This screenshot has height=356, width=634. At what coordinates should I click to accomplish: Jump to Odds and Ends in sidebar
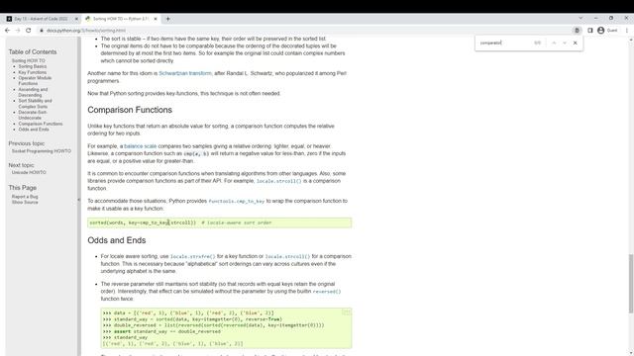click(x=34, y=130)
